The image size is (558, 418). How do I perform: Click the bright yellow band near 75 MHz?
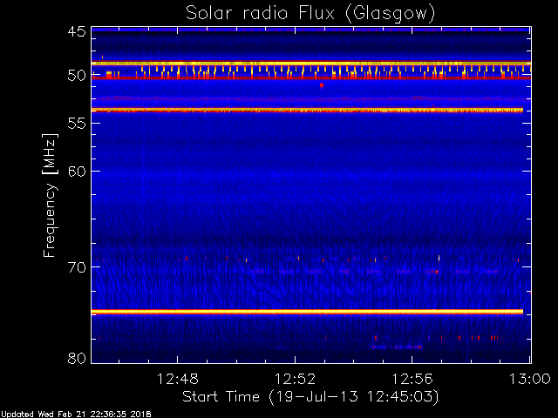coord(308,312)
